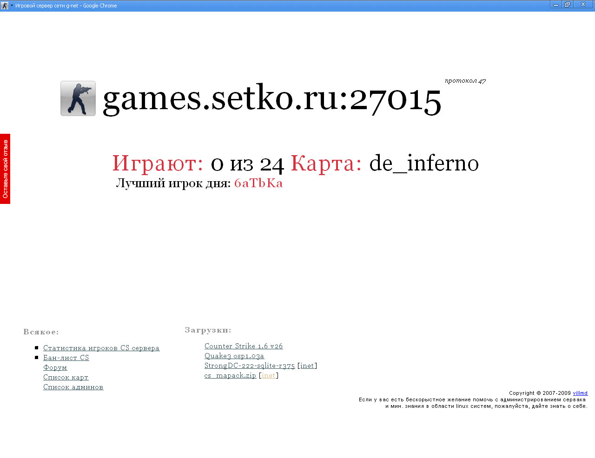Open Статистика игроков CS сервера
595x458 pixels.
[101, 347]
